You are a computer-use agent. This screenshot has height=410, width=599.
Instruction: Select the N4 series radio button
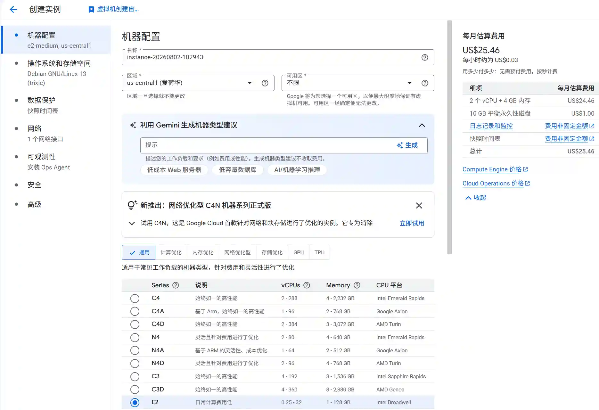tap(135, 338)
